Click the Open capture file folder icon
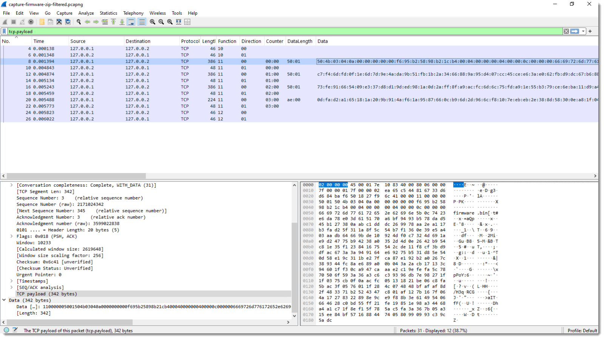 (x=42, y=22)
